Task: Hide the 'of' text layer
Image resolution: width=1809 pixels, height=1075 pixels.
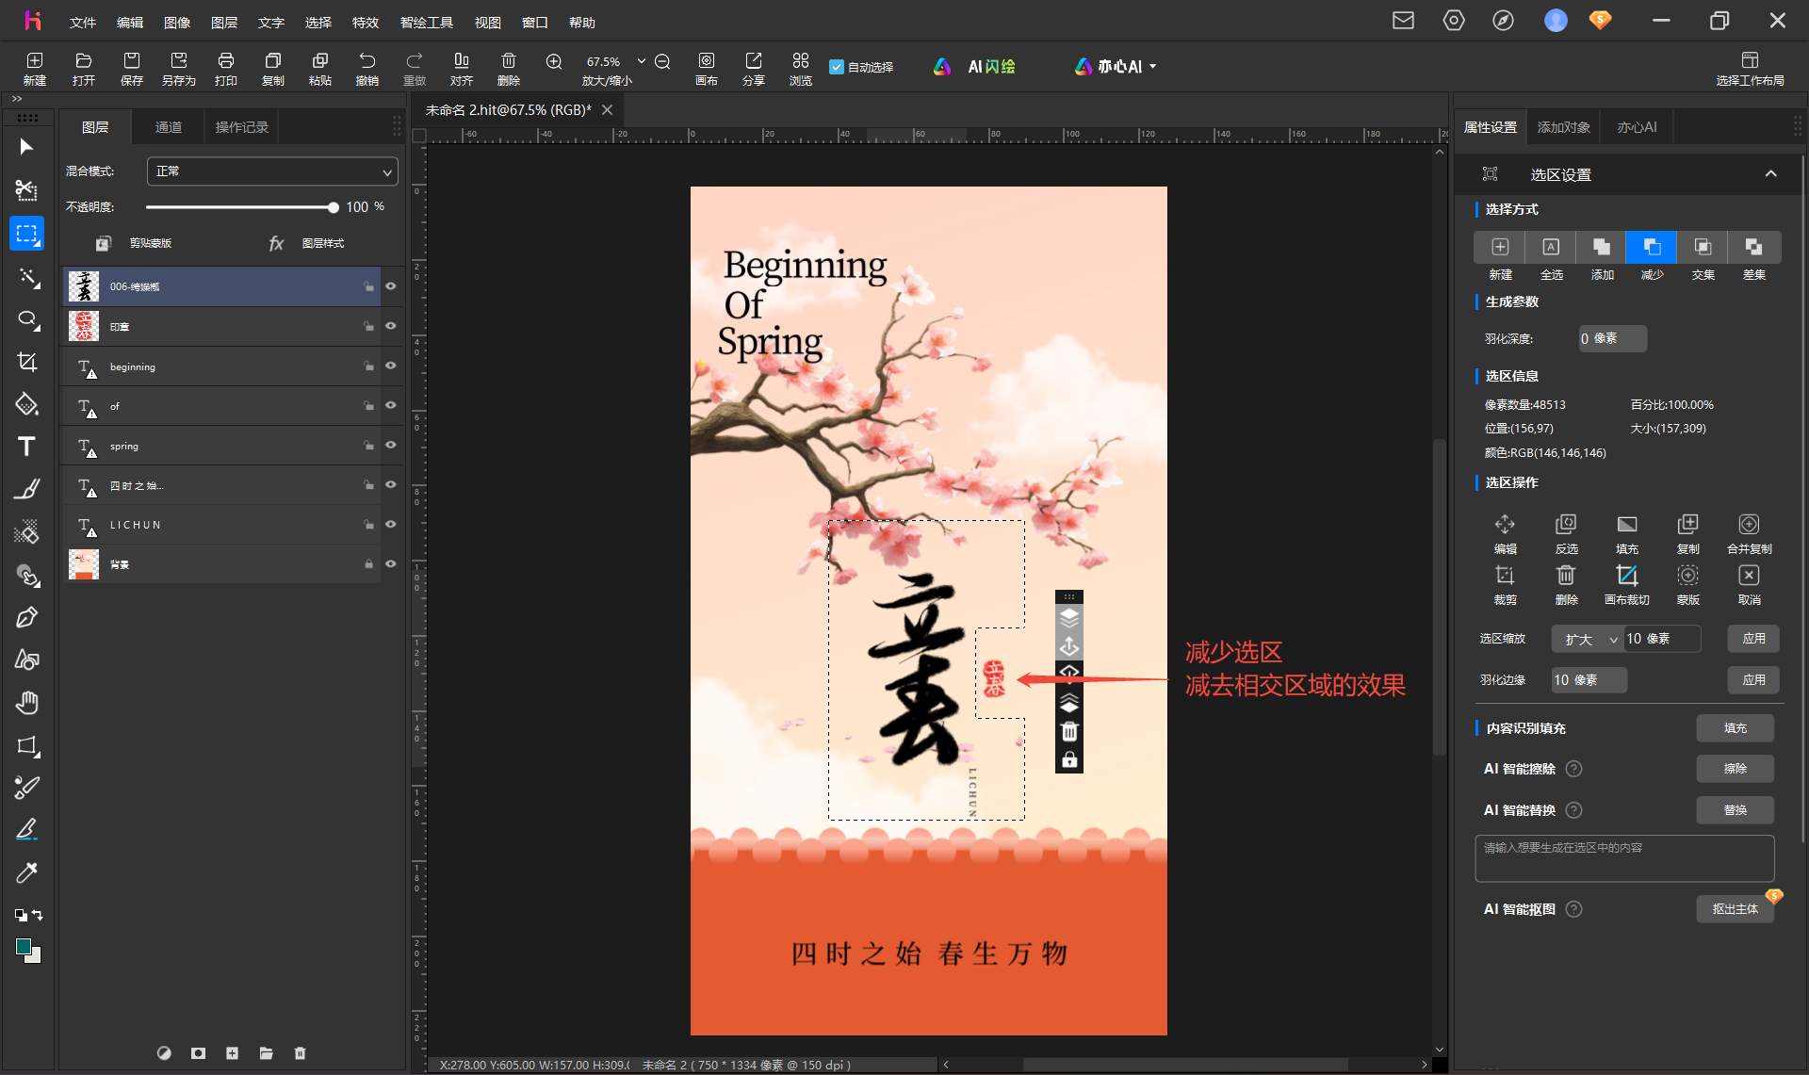Action: coord(390,405)
